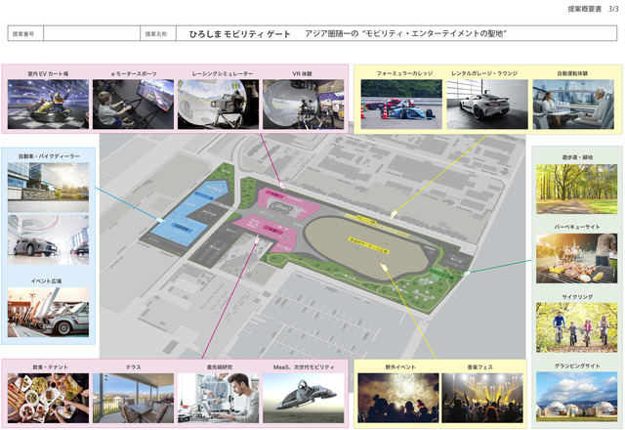Select the MaaS、次世代モビリティ caption
Viewport: 625px width, 430px height.
(x=304, y=367)
